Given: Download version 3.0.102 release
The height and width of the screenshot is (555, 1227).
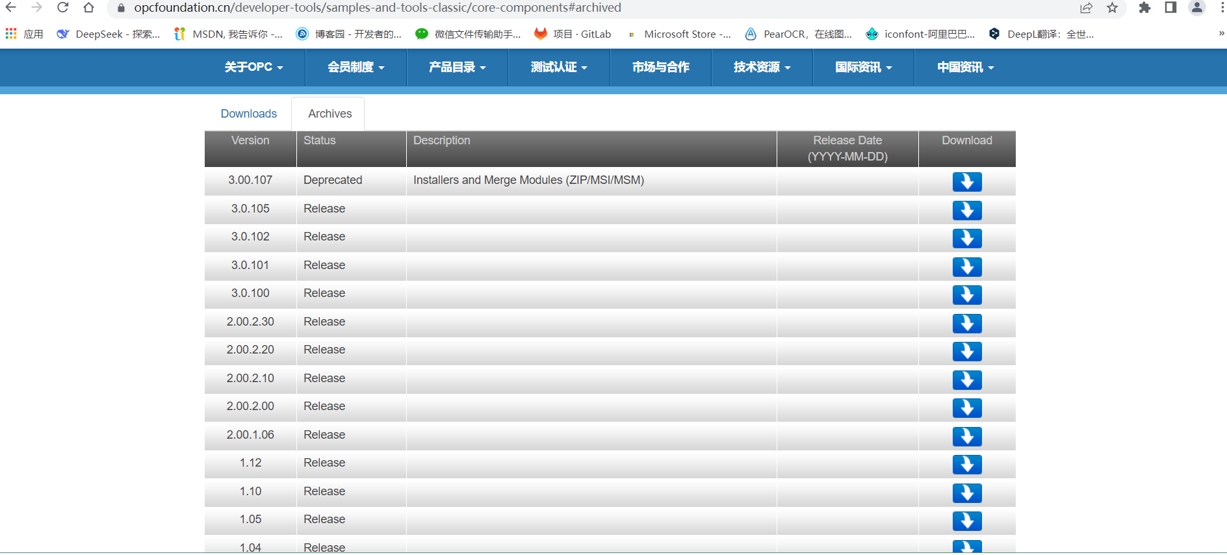Looking at the screenshot, I should point(967,239).
